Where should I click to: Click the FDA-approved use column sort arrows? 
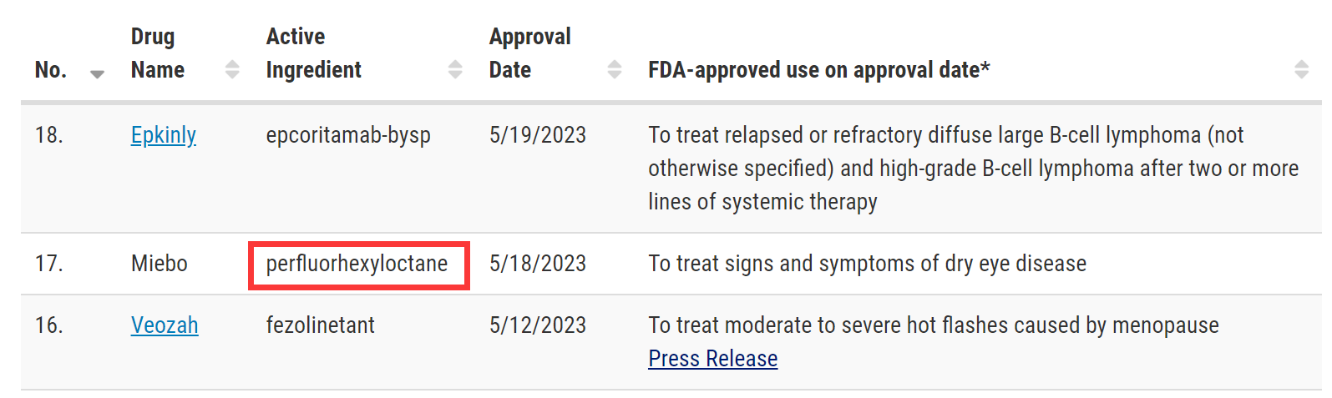pos(1301,70)
